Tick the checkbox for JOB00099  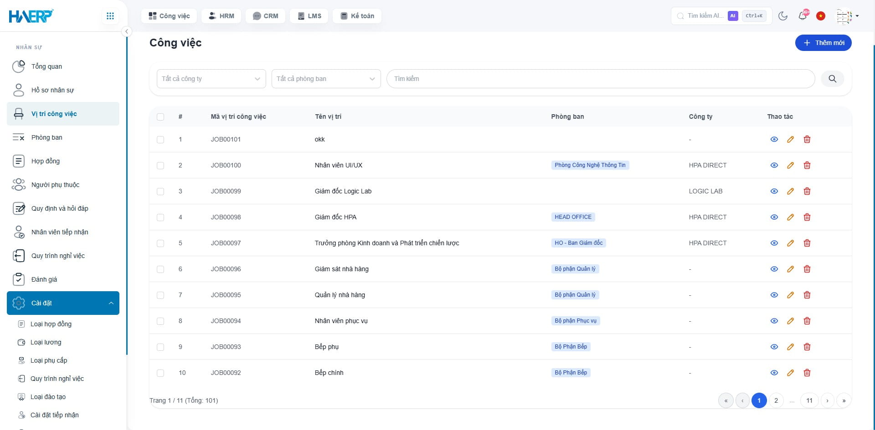(x=160, y=191)
